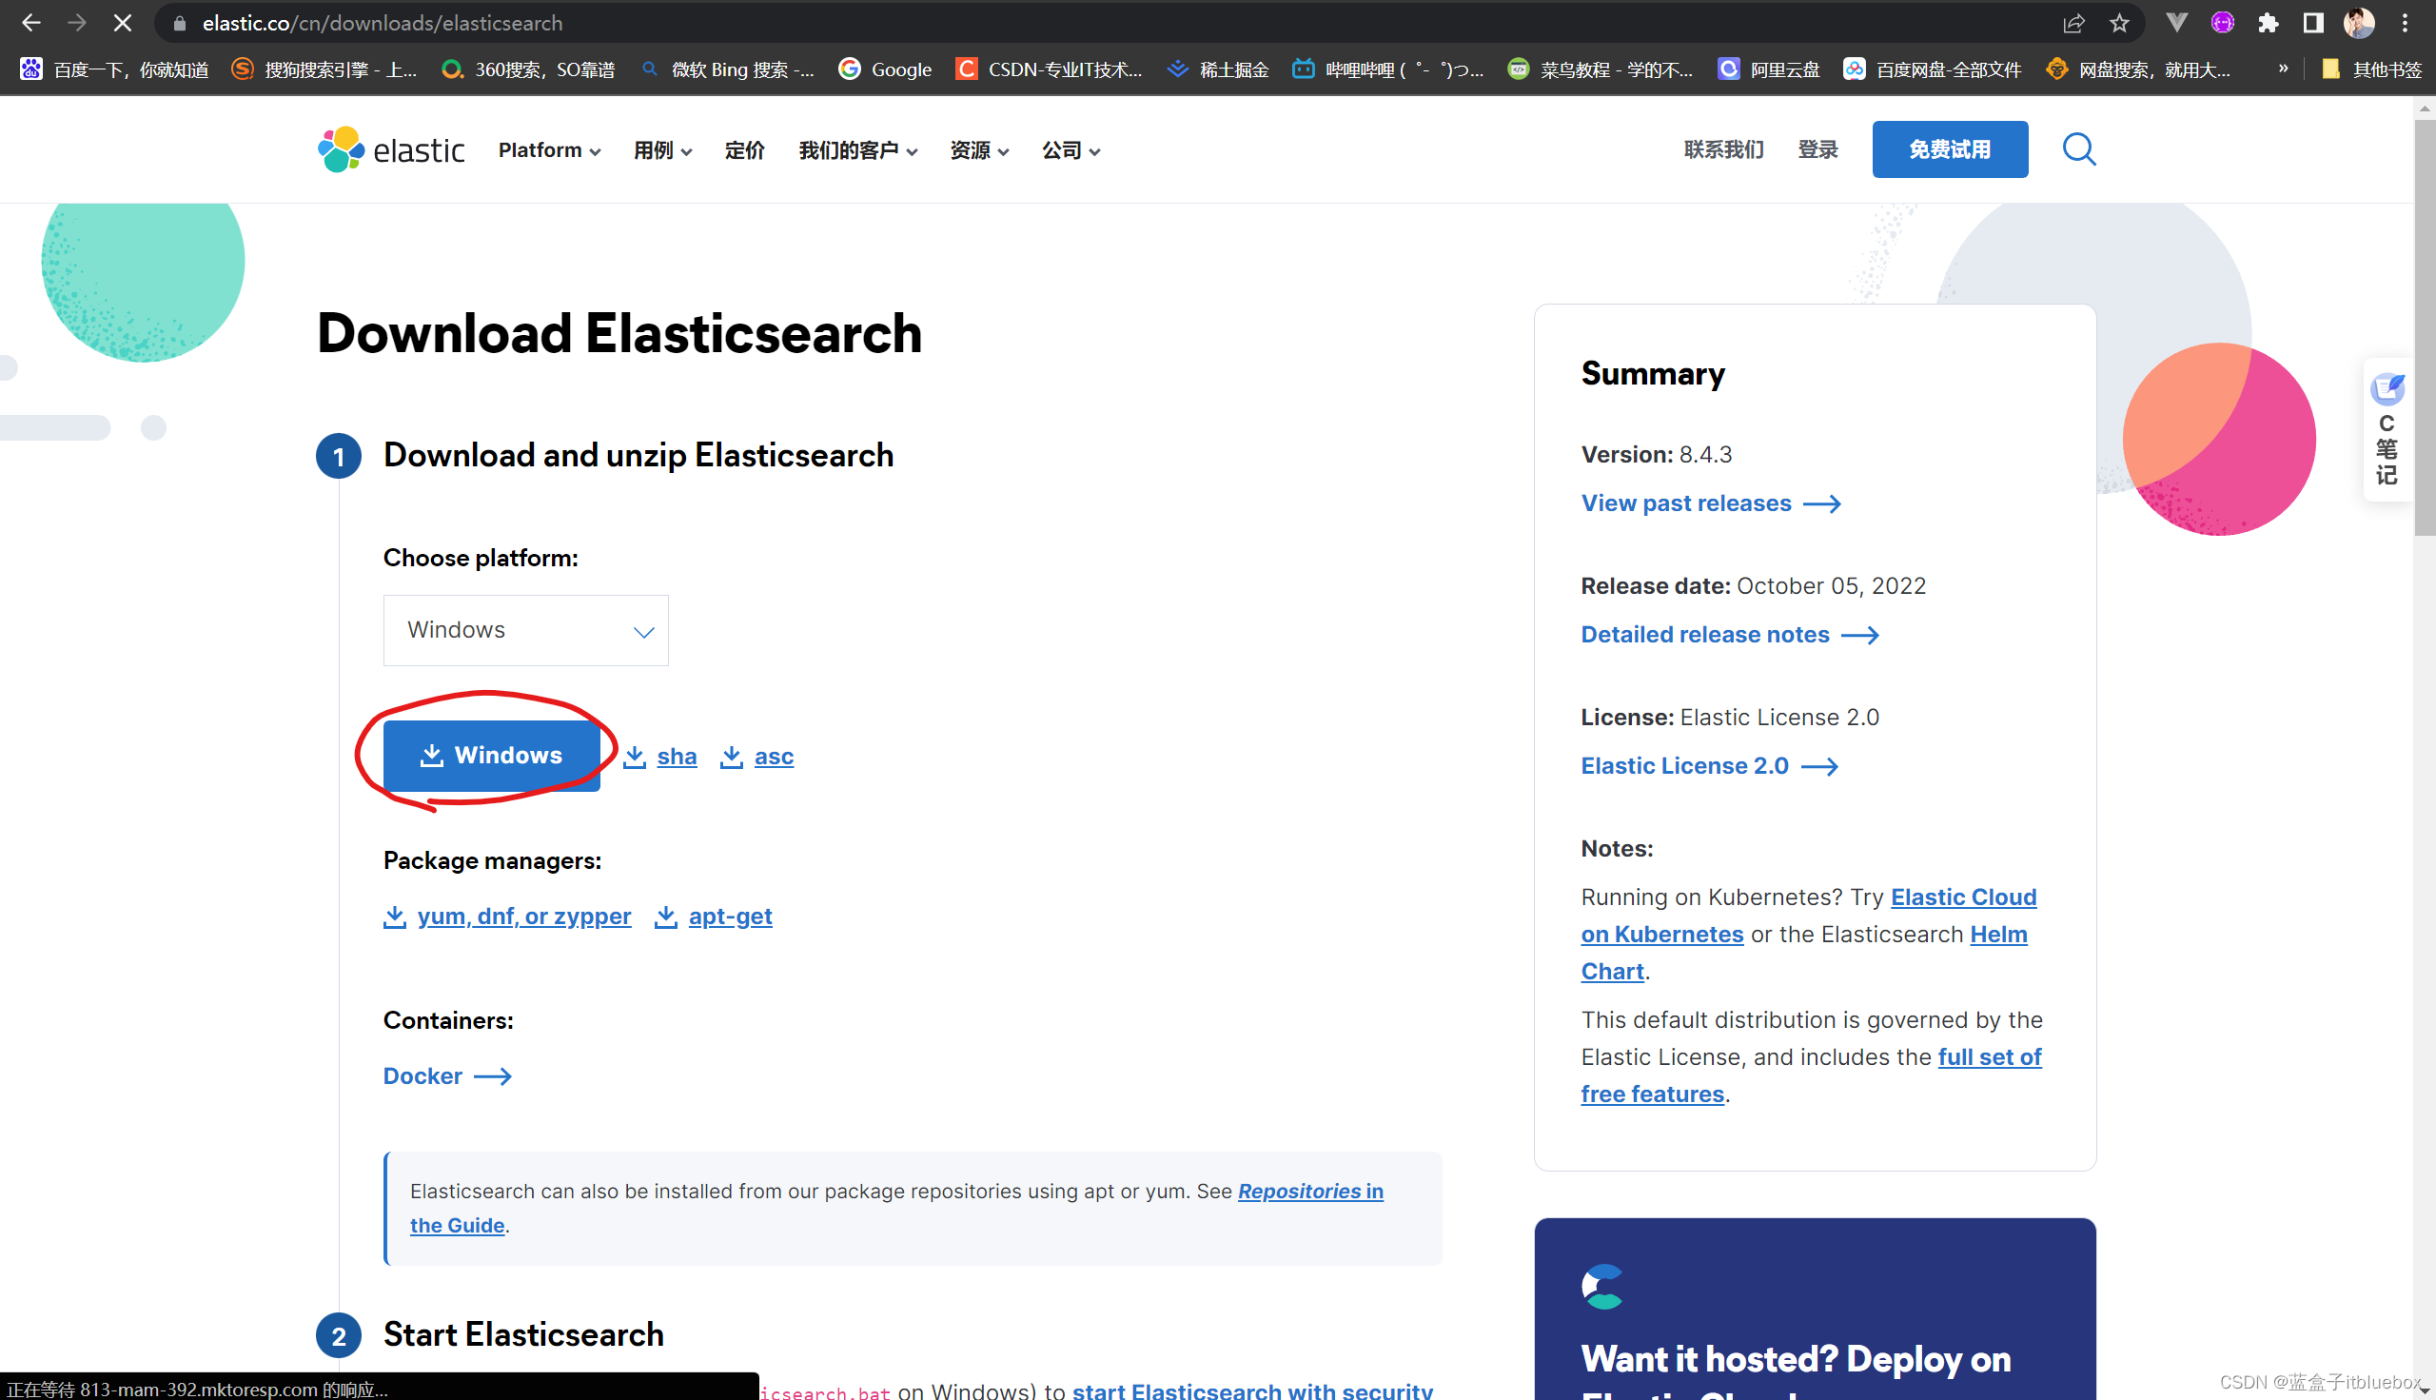This screenshot has height=1400, width=2436.
Task: Click the download icon next to sha
Action: tap(634, 756)
